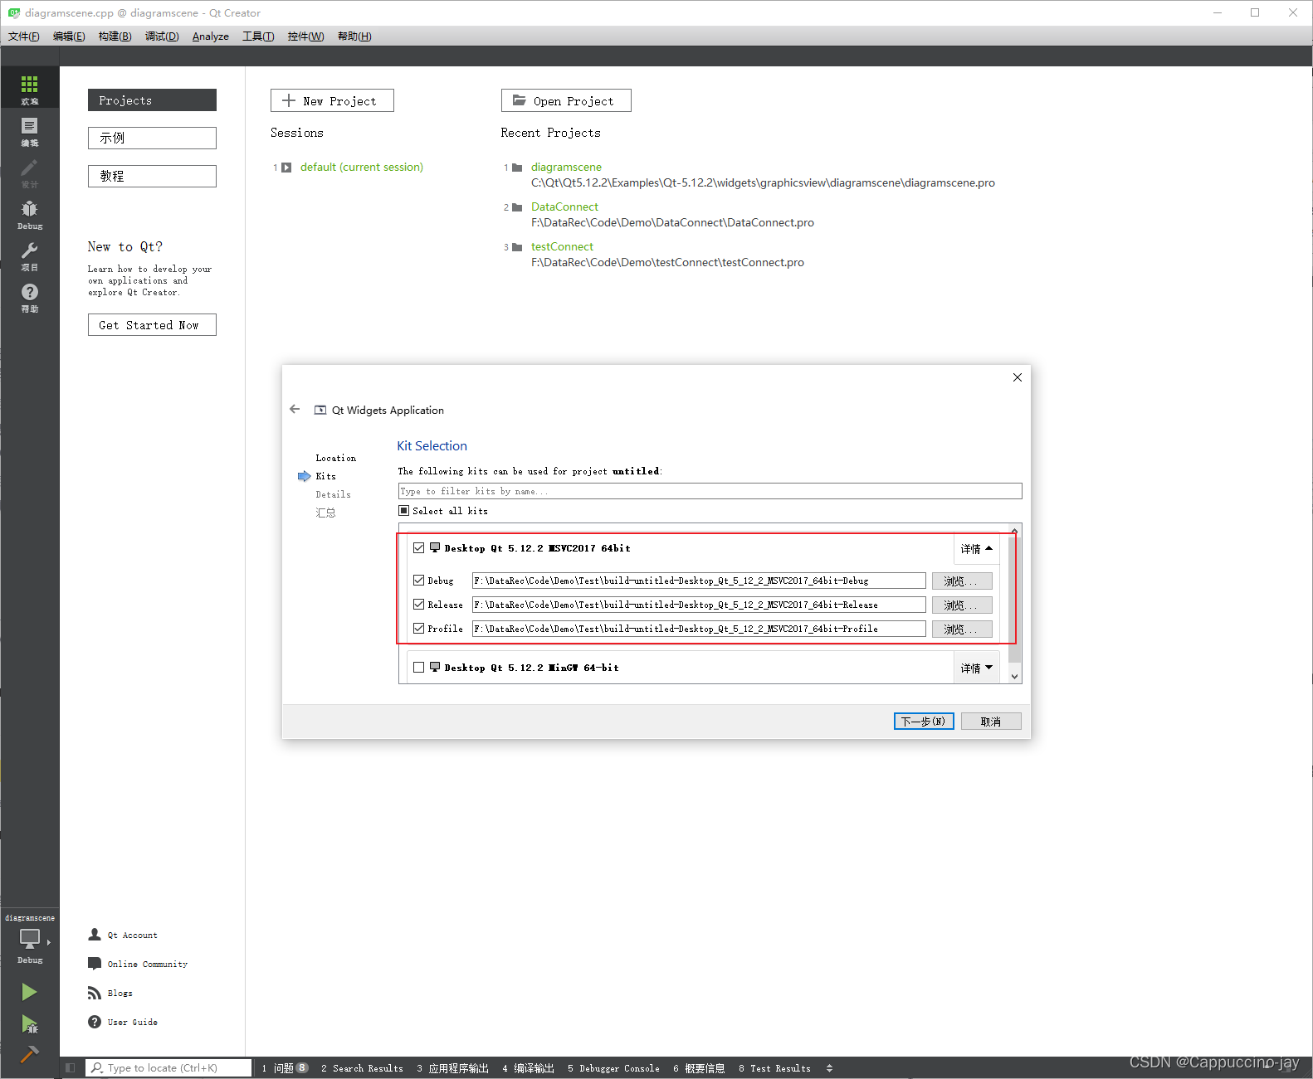Open Qt Account link icon

(x=95, y=935)
